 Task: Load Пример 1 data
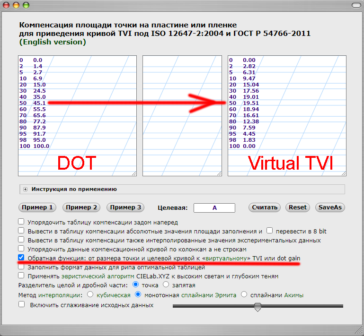[37, 207]
